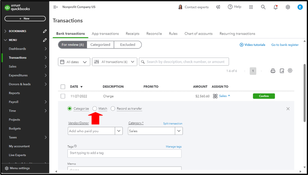Check the 11/27/2022 Charge row checkbox
This screenshot has height=175, width=308.
(63, 96)
